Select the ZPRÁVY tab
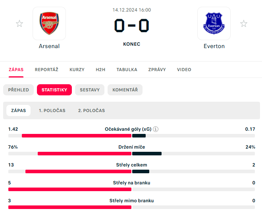262x211 pixels. 157,70
